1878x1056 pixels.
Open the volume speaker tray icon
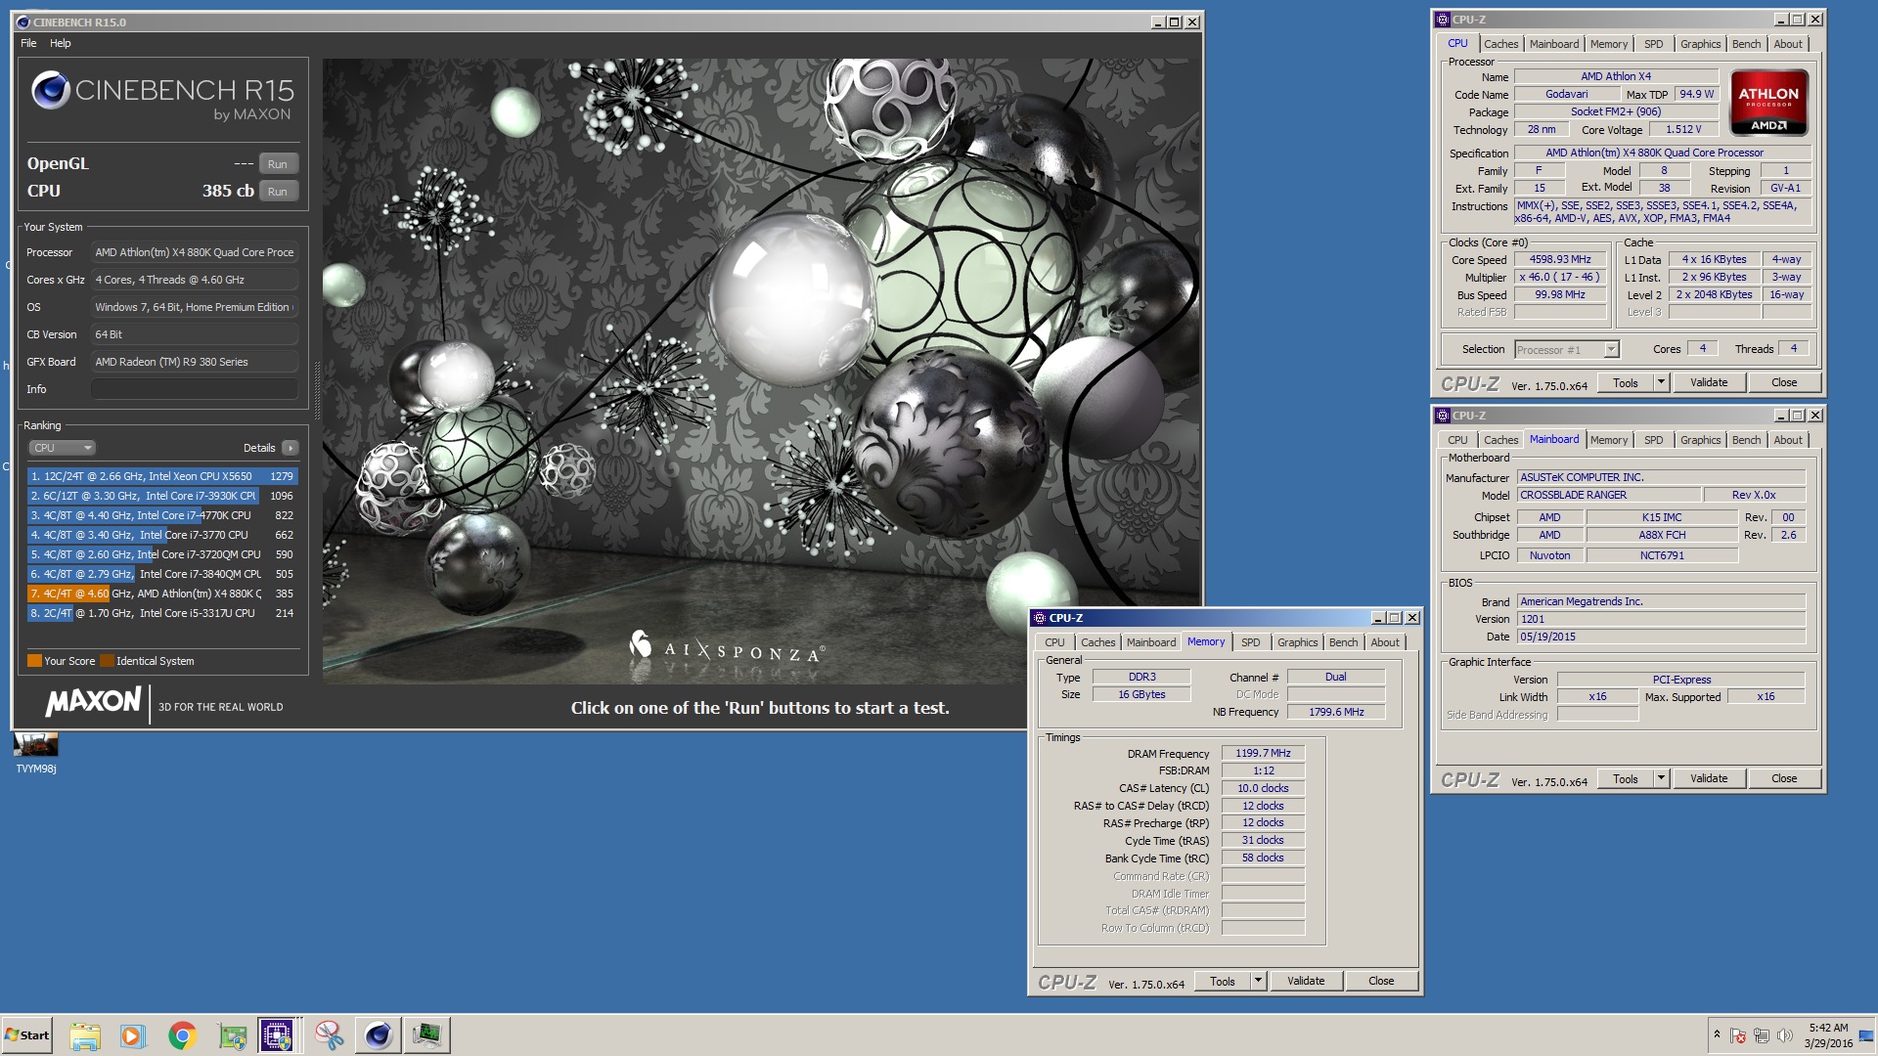(x=1785, y=1035)
